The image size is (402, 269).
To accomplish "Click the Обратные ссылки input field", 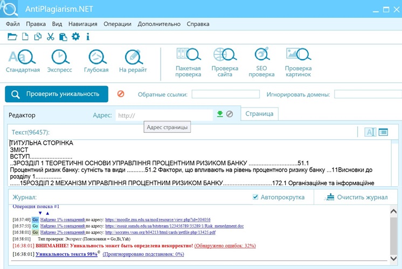I will (x=226, y=94).
